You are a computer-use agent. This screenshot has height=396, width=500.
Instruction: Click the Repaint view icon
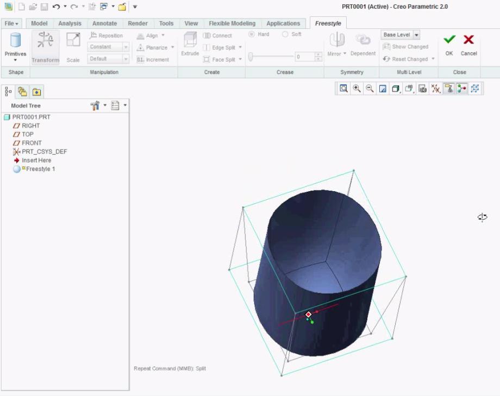[x=383, y=89]
